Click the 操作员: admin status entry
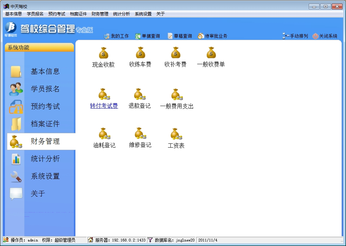346x246 pixels. coord(24,240)
